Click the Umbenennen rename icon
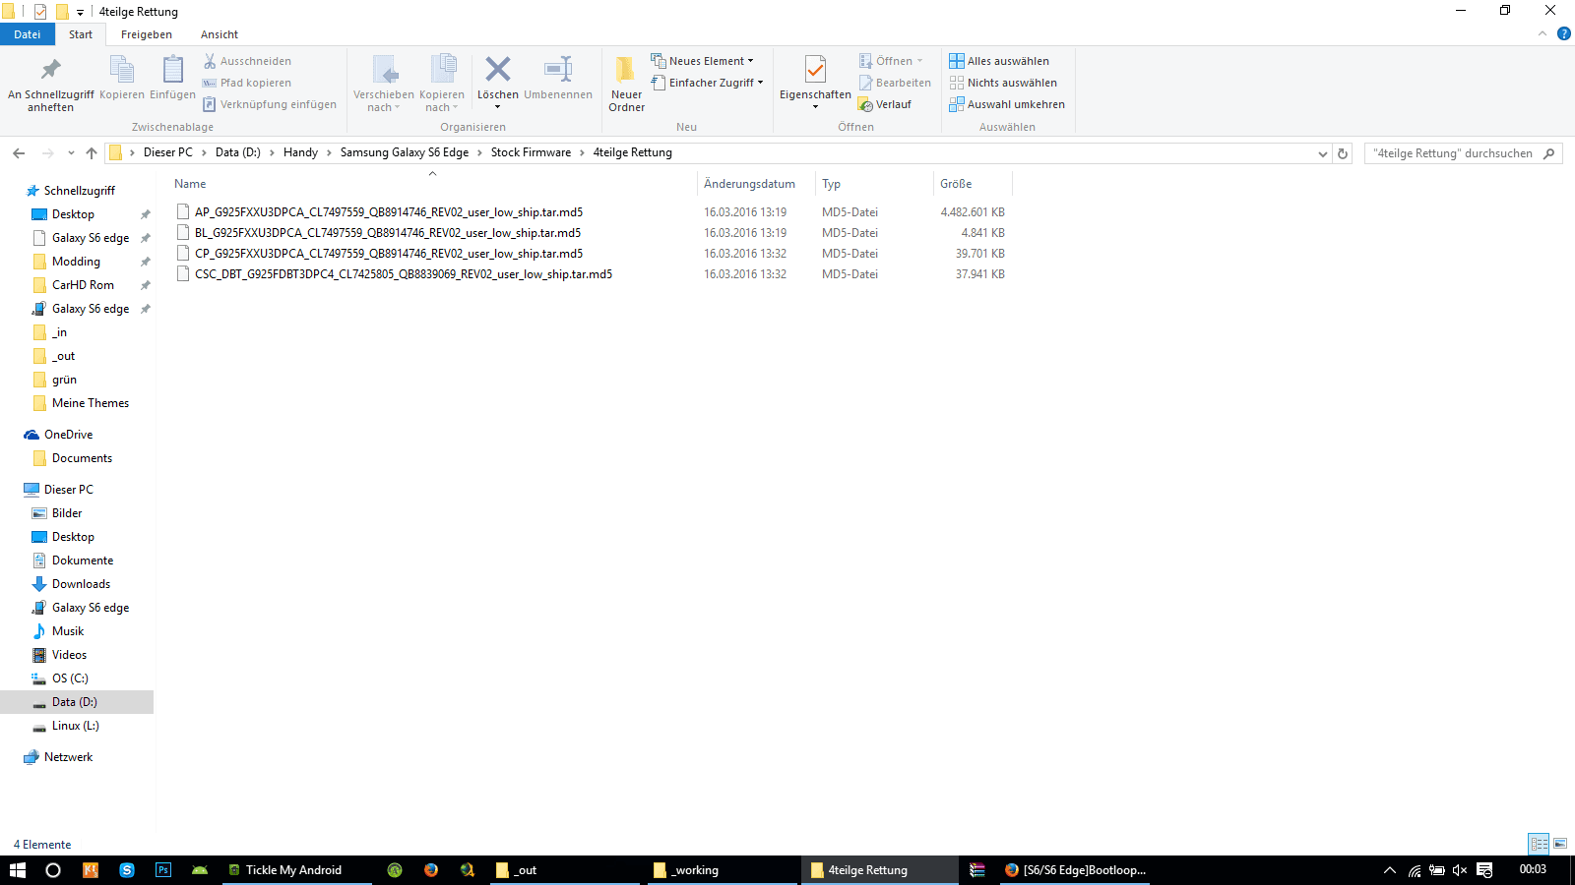 558,79
